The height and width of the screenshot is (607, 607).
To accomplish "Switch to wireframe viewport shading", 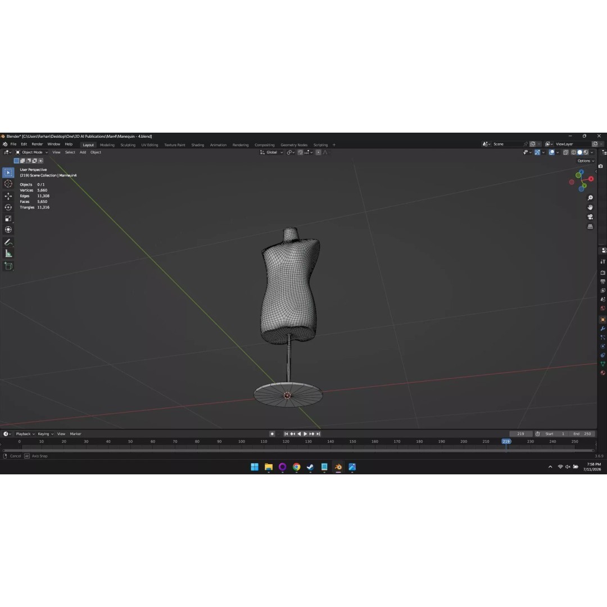I will point(574,152).
